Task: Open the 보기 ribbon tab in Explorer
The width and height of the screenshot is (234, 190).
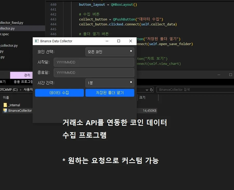Action: coord(3,82)
